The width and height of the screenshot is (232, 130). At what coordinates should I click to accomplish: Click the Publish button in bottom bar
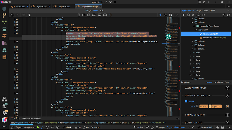pyautogui.click(x=138, y=127)
